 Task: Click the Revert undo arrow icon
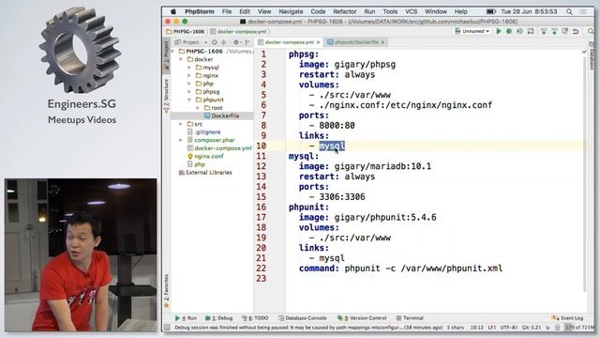[576, 31]
